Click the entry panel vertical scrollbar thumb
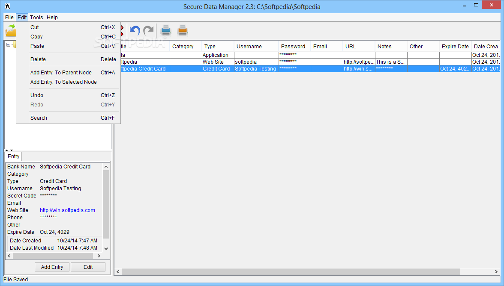Screen dimensions: 504x286 (x=106, y=204)
